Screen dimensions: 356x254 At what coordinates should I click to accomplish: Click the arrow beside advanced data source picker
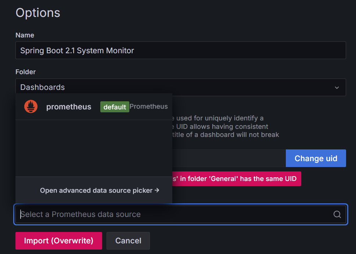[157, 190]
